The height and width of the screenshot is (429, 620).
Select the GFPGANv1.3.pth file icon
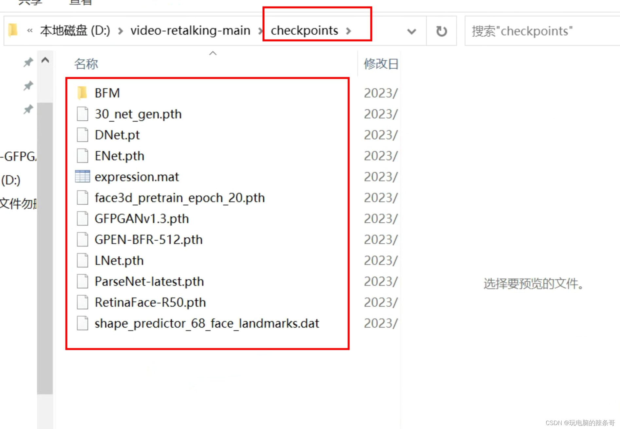82,218
